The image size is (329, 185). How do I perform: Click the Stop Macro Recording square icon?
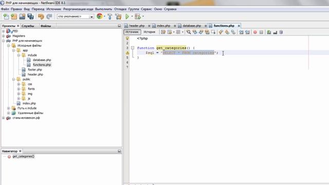(x=261, y=32)
